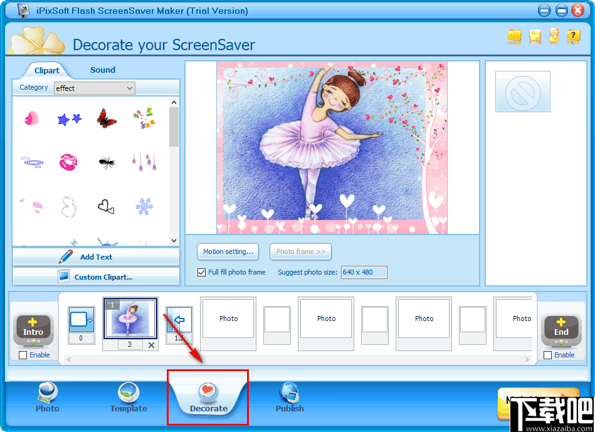Open Motion setting dialog
The height and width of the screenshot is (432, 595).
tap(228, 251)
